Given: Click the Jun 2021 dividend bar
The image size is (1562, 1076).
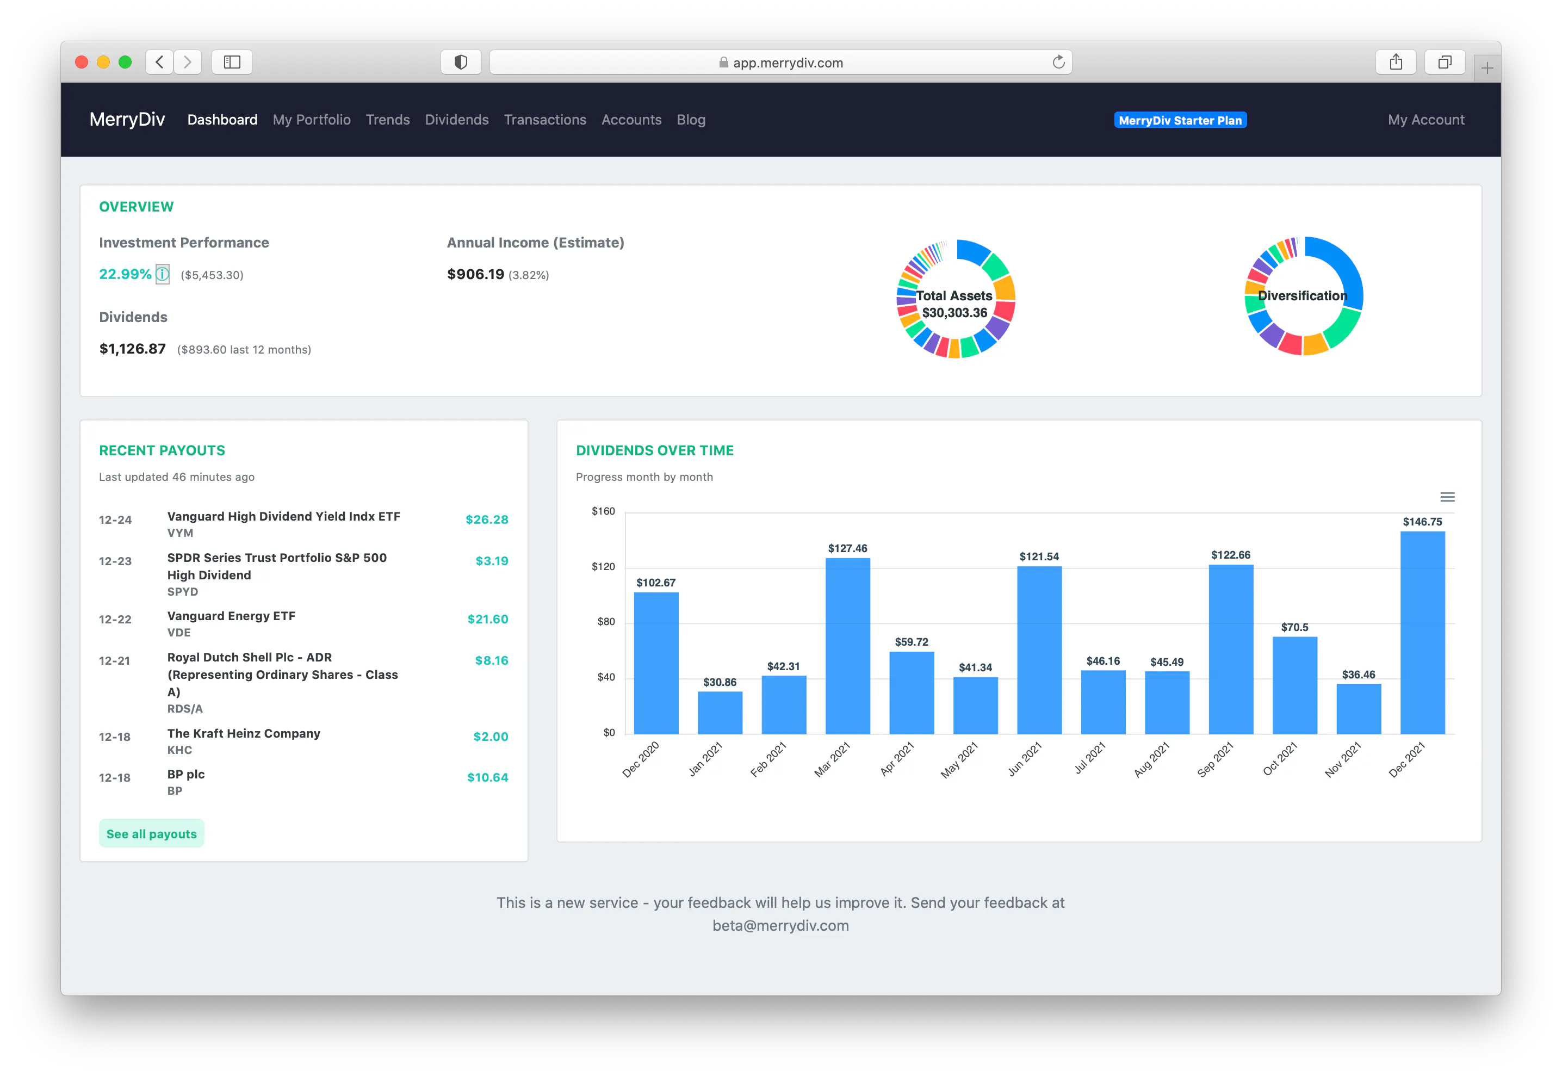Looking at the screenshot, I should [1039, 650].
